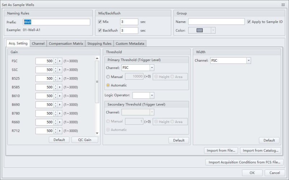Close the Set As Sample Wells dialog
The height and width of the screenshot is (180, 289).
pos(283,5)
